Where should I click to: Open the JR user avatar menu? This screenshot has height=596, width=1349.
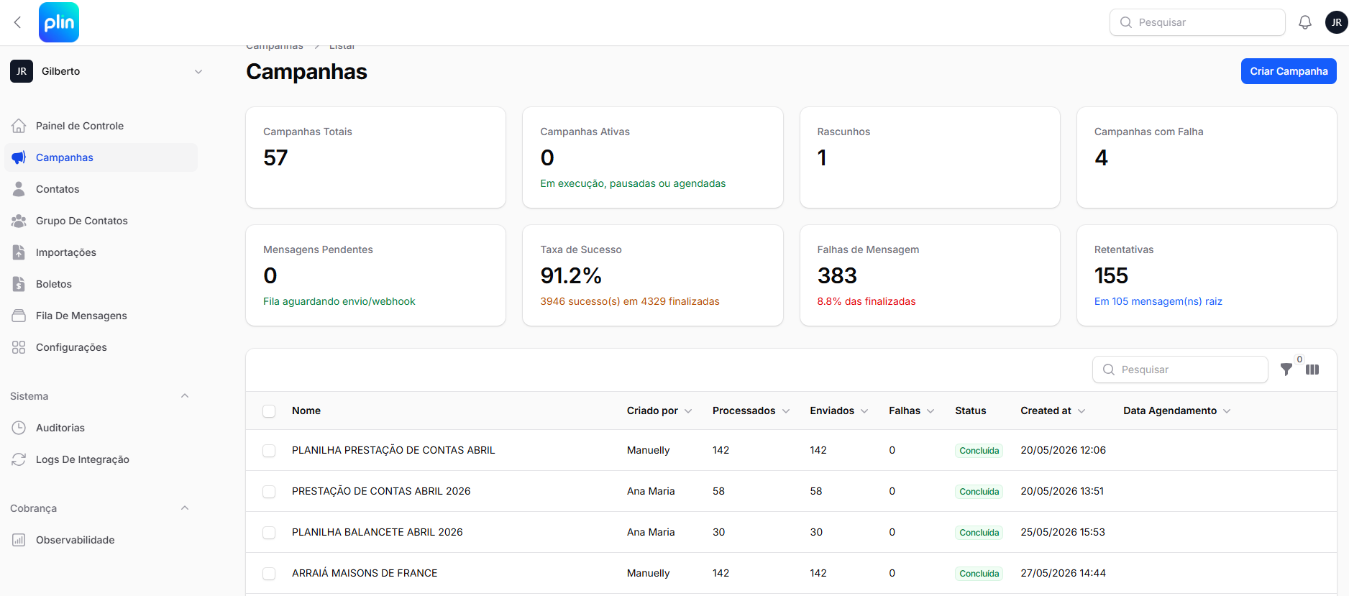1336,22
